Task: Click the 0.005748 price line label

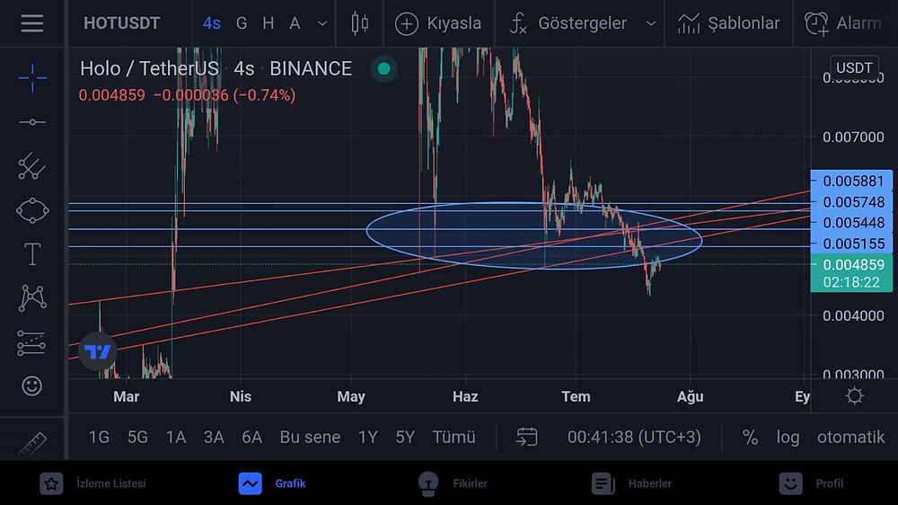Action: 851,202
